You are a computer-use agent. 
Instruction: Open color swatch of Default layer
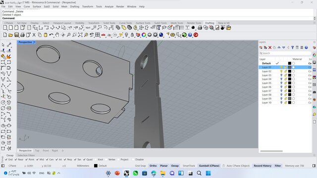click(290, 63)
